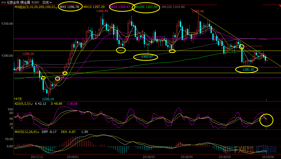Viewport: 281px width, 159px height.
Task: Jump to the 2018/03 date marker
Action: [149, 157]
